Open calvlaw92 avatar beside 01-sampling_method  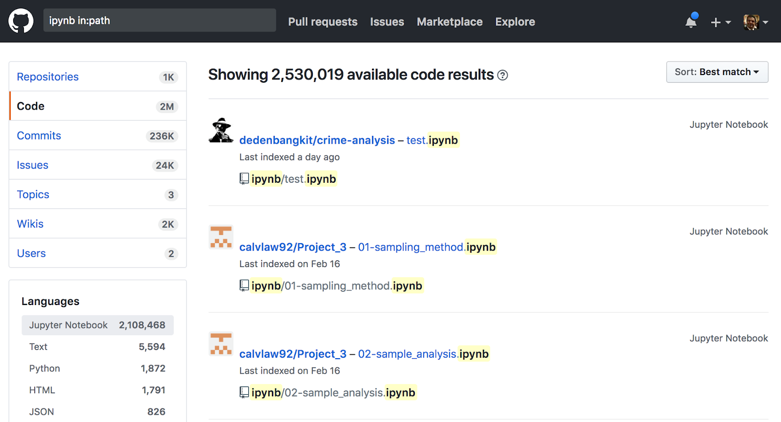point(221,237)
